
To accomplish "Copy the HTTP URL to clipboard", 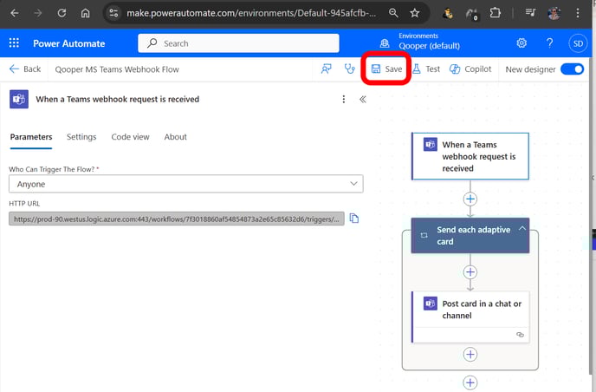I will (353, 219).
